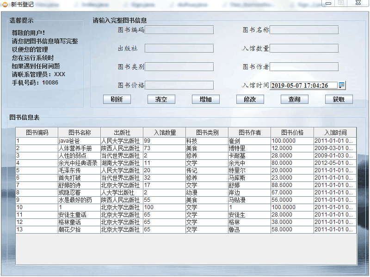Focus the 入馆数量 input field
Screen dimensions: 370x277
pos(304,48)
